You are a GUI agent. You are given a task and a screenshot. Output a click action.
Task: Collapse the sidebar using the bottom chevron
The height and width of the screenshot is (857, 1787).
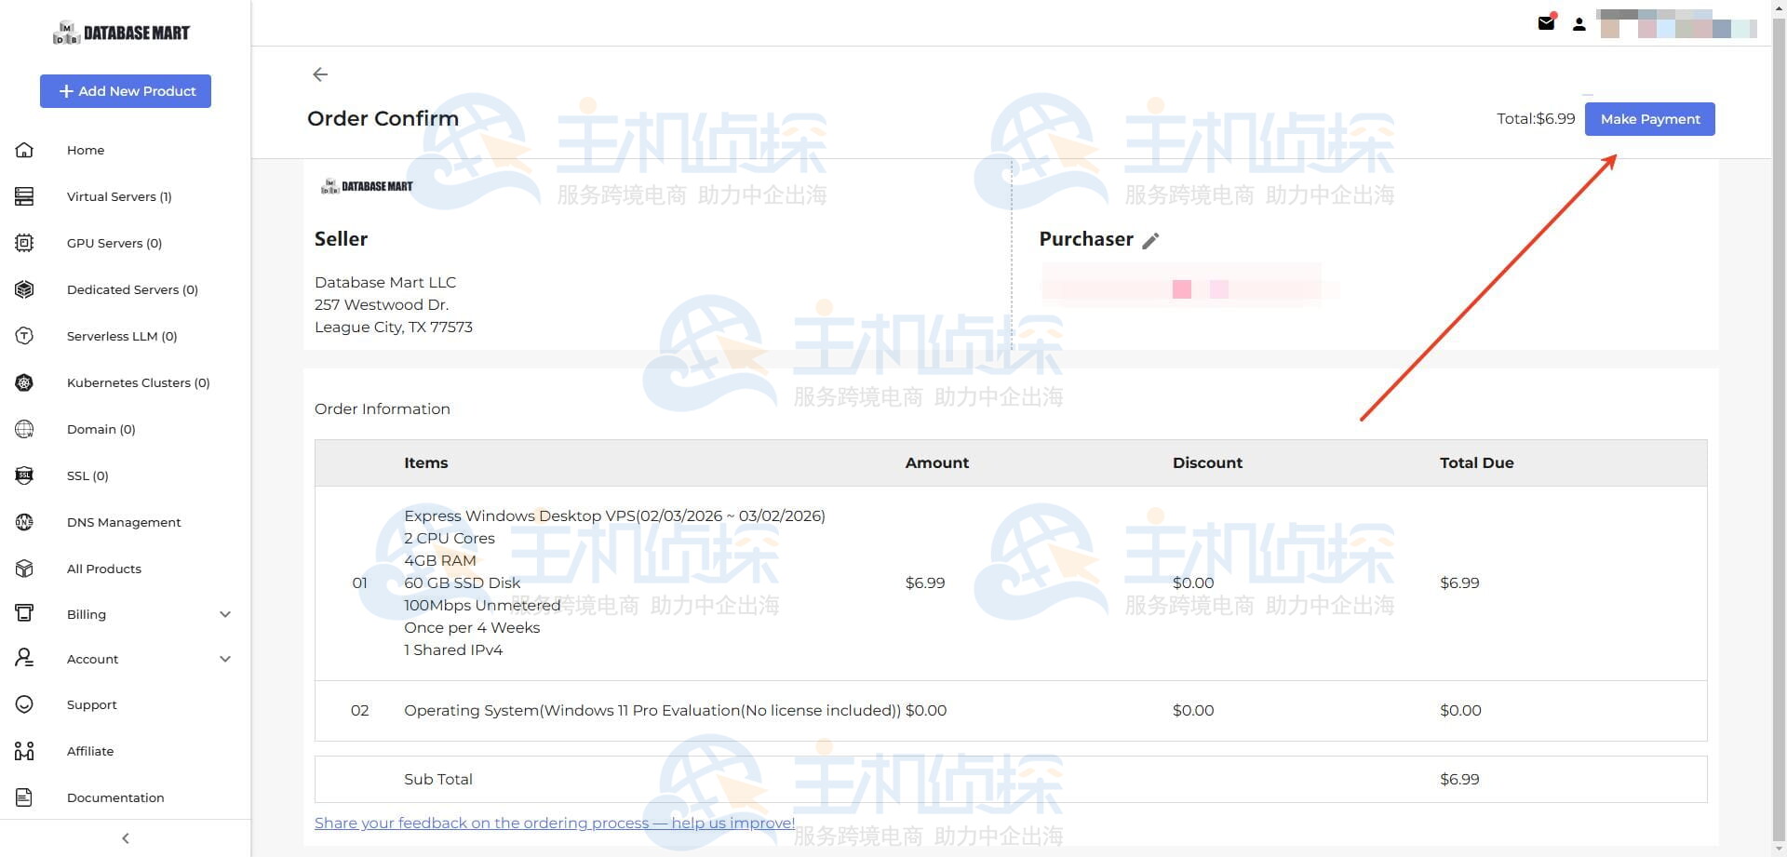[x=125, y=837]
